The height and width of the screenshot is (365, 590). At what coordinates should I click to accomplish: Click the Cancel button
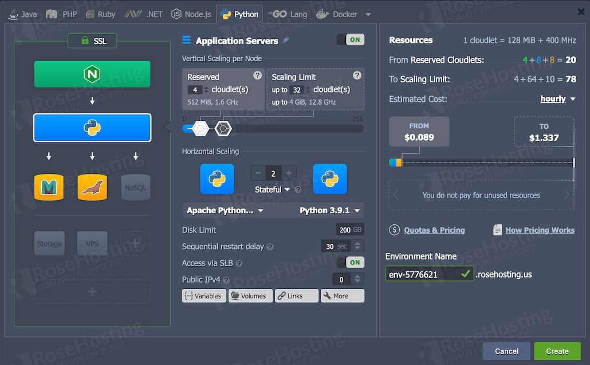(506, 351)
